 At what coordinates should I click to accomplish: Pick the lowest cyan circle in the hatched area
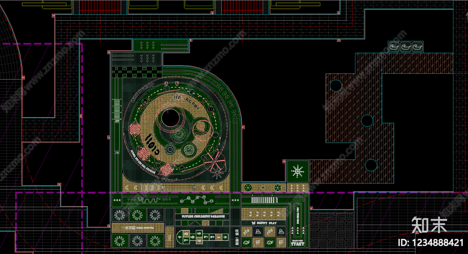[x=371, y=165]
